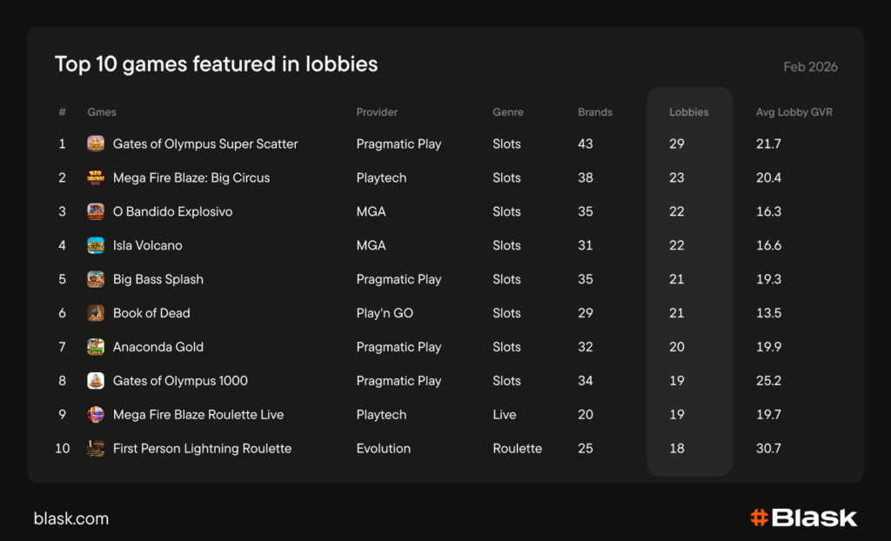Click the O Bandido Explosivo game icon
Viewport: 891px width, 541px height.
[96, 211]
